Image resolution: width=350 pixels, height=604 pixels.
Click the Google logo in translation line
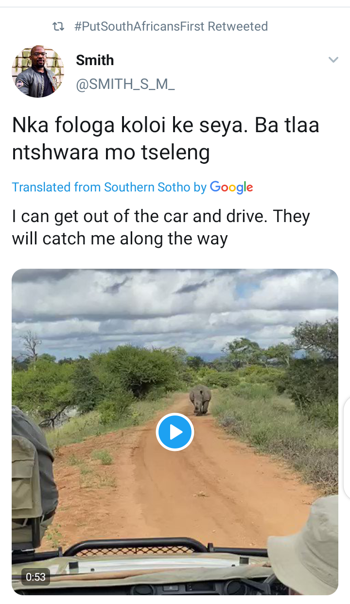(x=231, y=188)
